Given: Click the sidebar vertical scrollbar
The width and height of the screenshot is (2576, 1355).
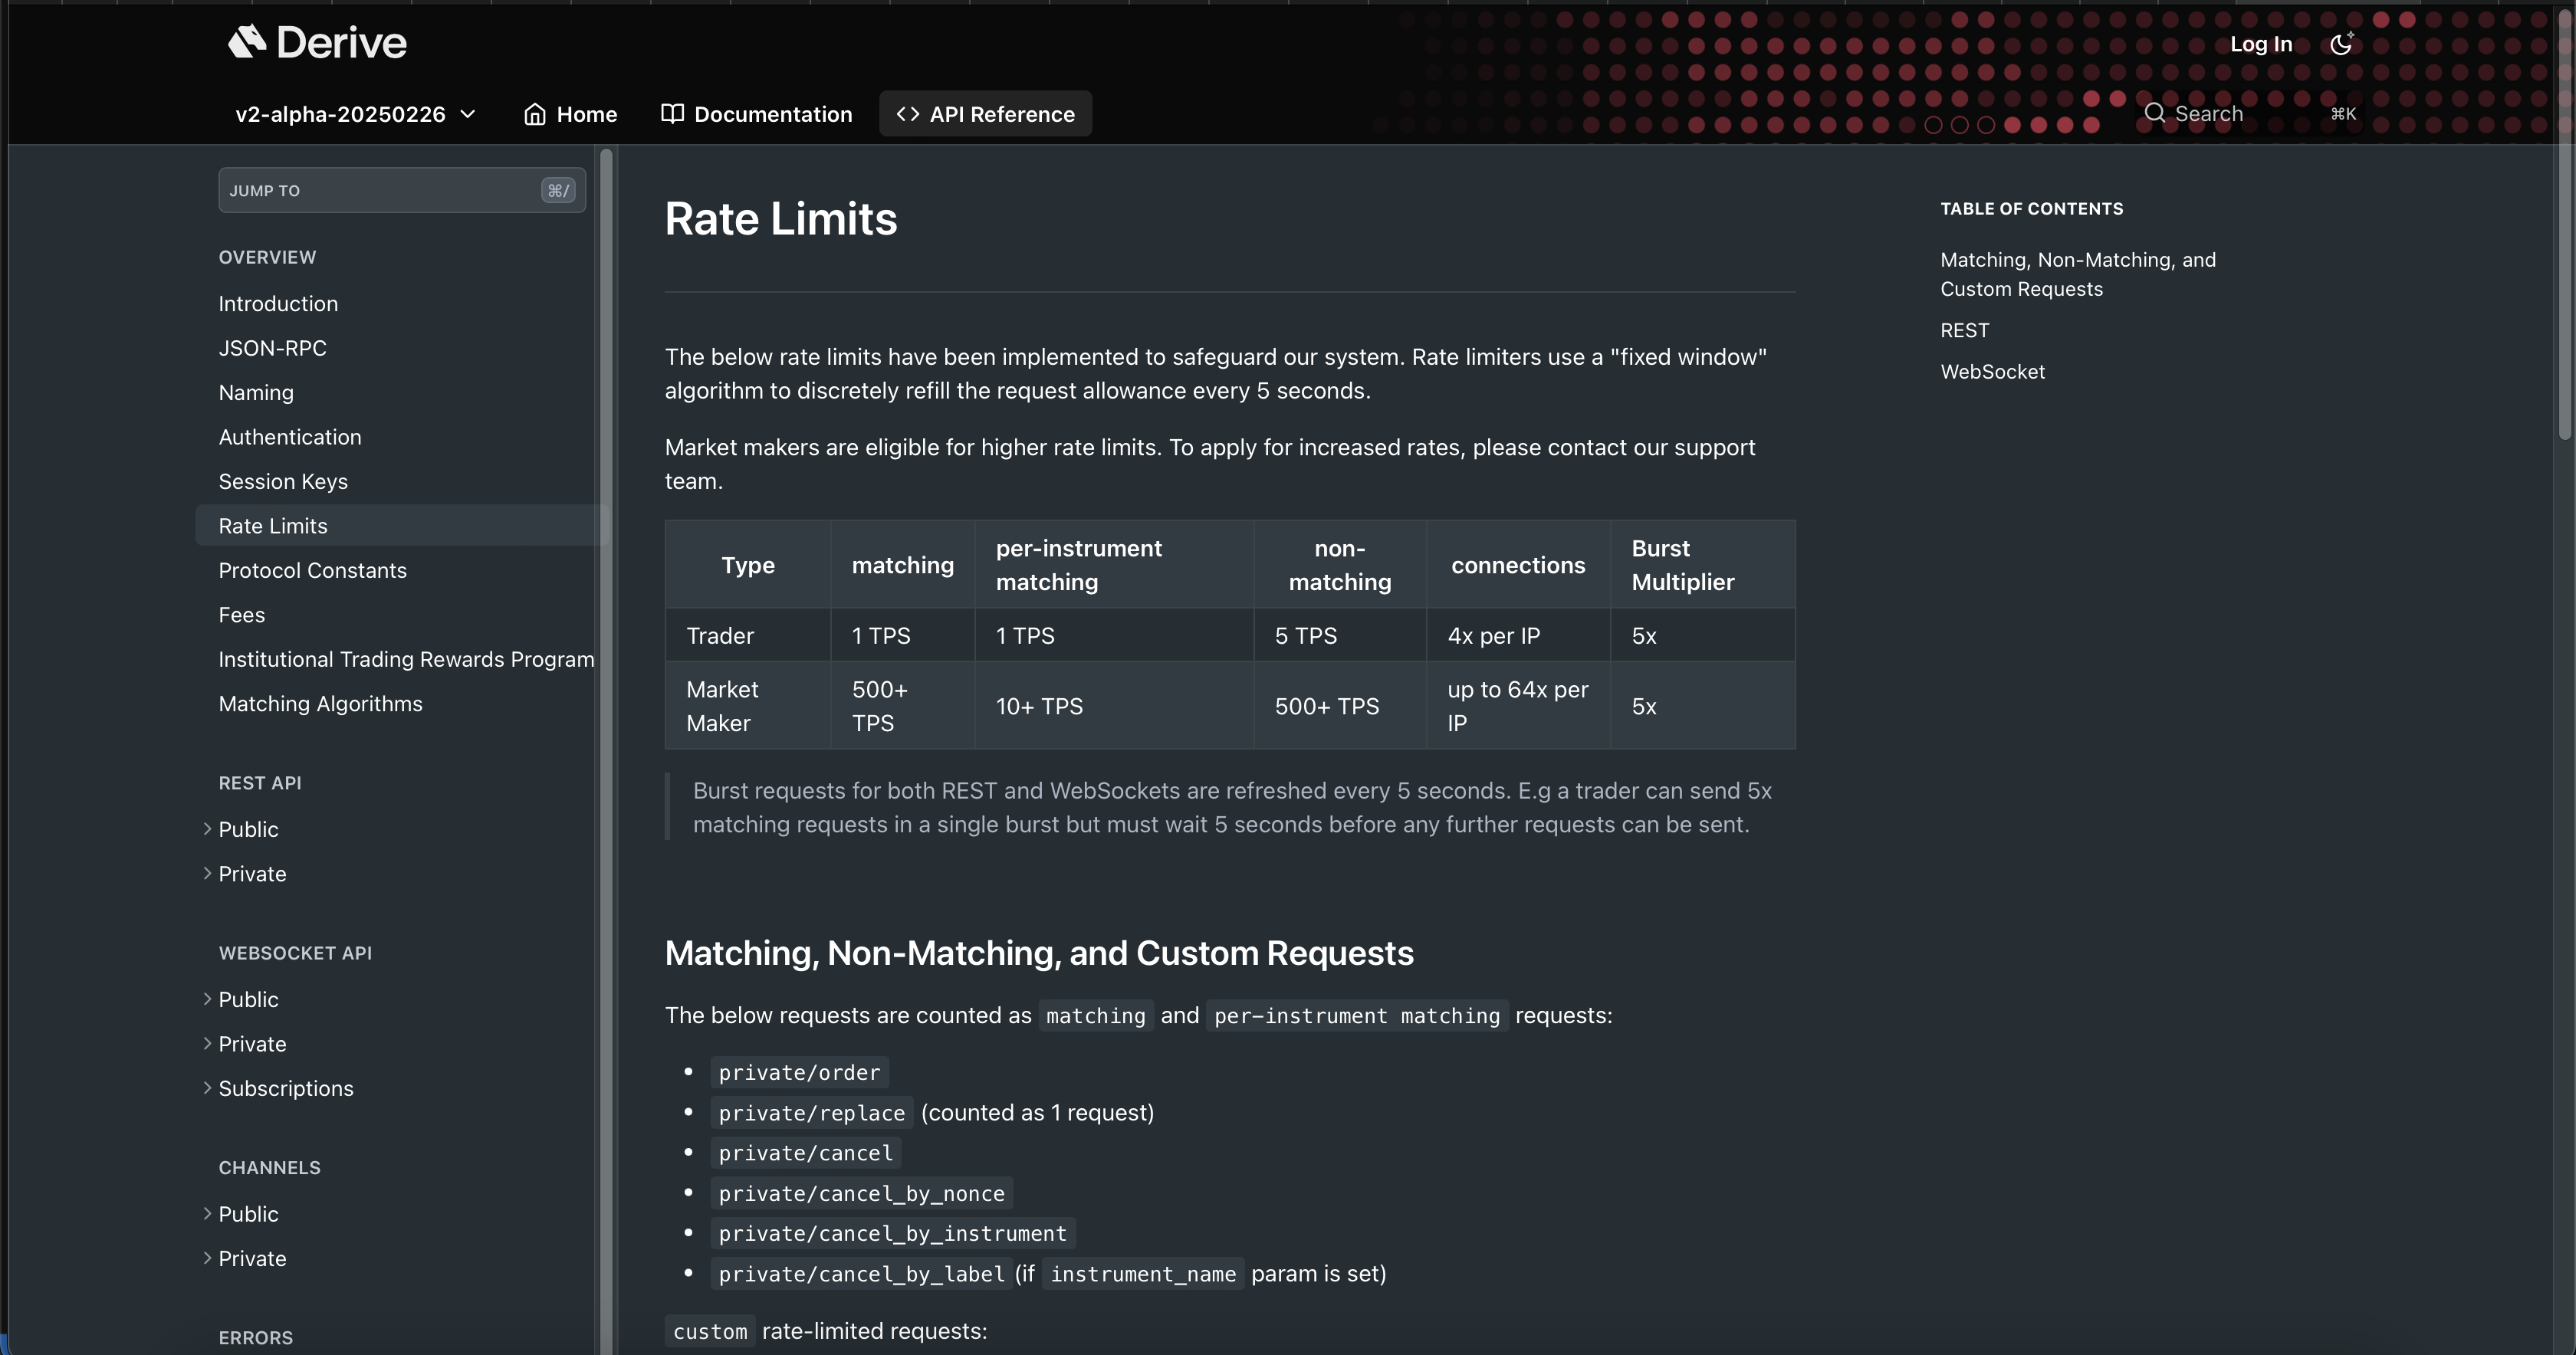Looking at the screenshot, I should (x=605, y=700).
